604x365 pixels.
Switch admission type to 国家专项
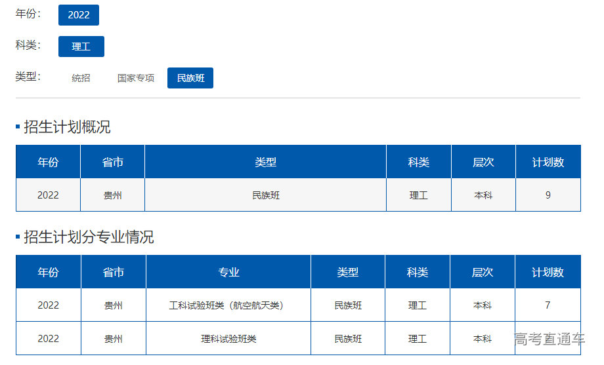(136, 78)
